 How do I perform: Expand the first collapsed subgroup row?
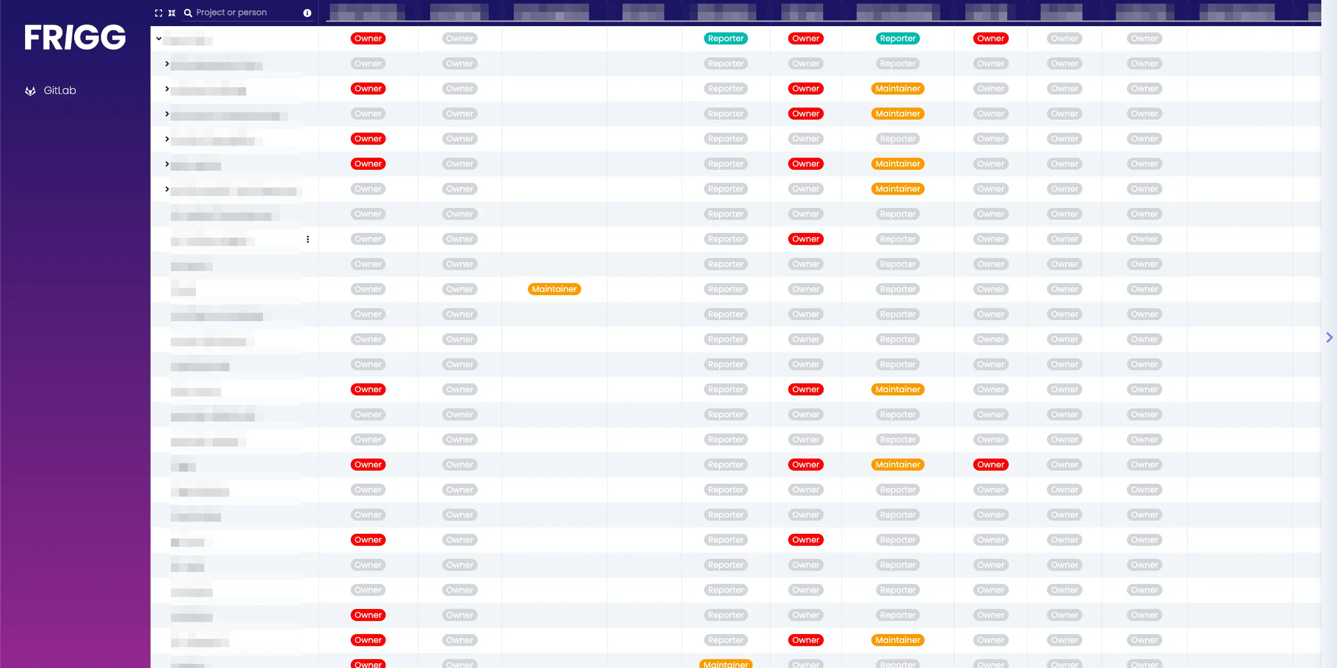[167, 64]
